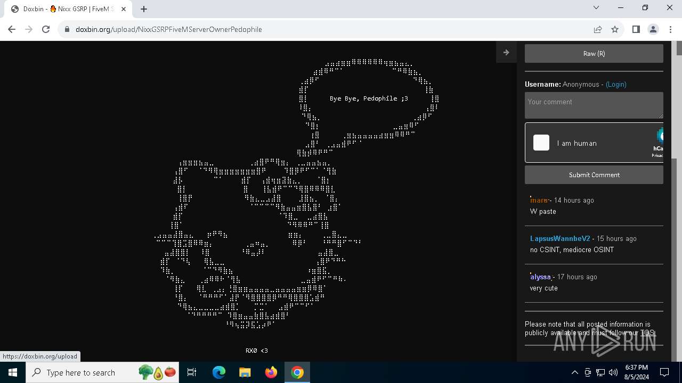Click the taskbar search box

(x=102, y=372)
